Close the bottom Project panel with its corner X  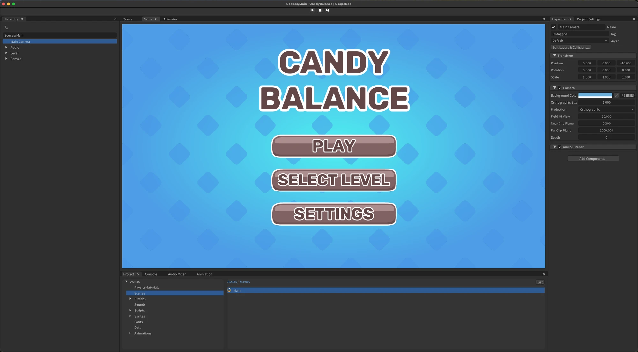(x=544, y=274)
